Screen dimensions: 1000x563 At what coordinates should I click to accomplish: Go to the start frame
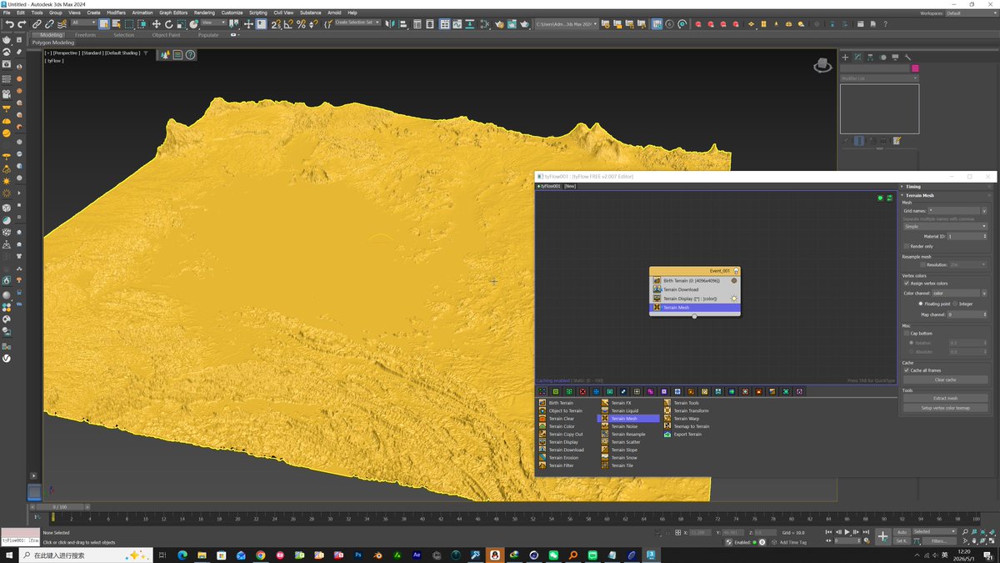point(828,531)
